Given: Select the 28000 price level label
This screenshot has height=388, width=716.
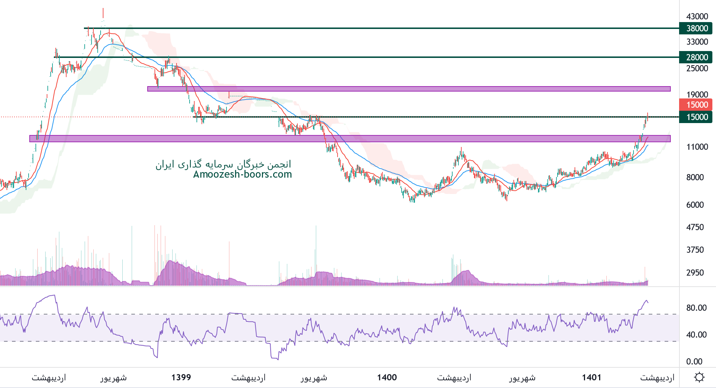Looking at the screenshot, I should (x=696, y=57).
